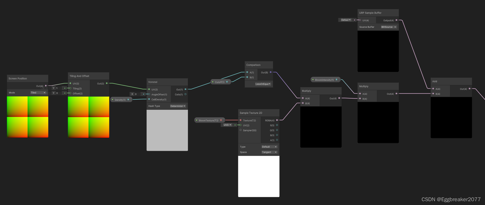Click Comparison A(1) input port

click(x=247, y=72)
